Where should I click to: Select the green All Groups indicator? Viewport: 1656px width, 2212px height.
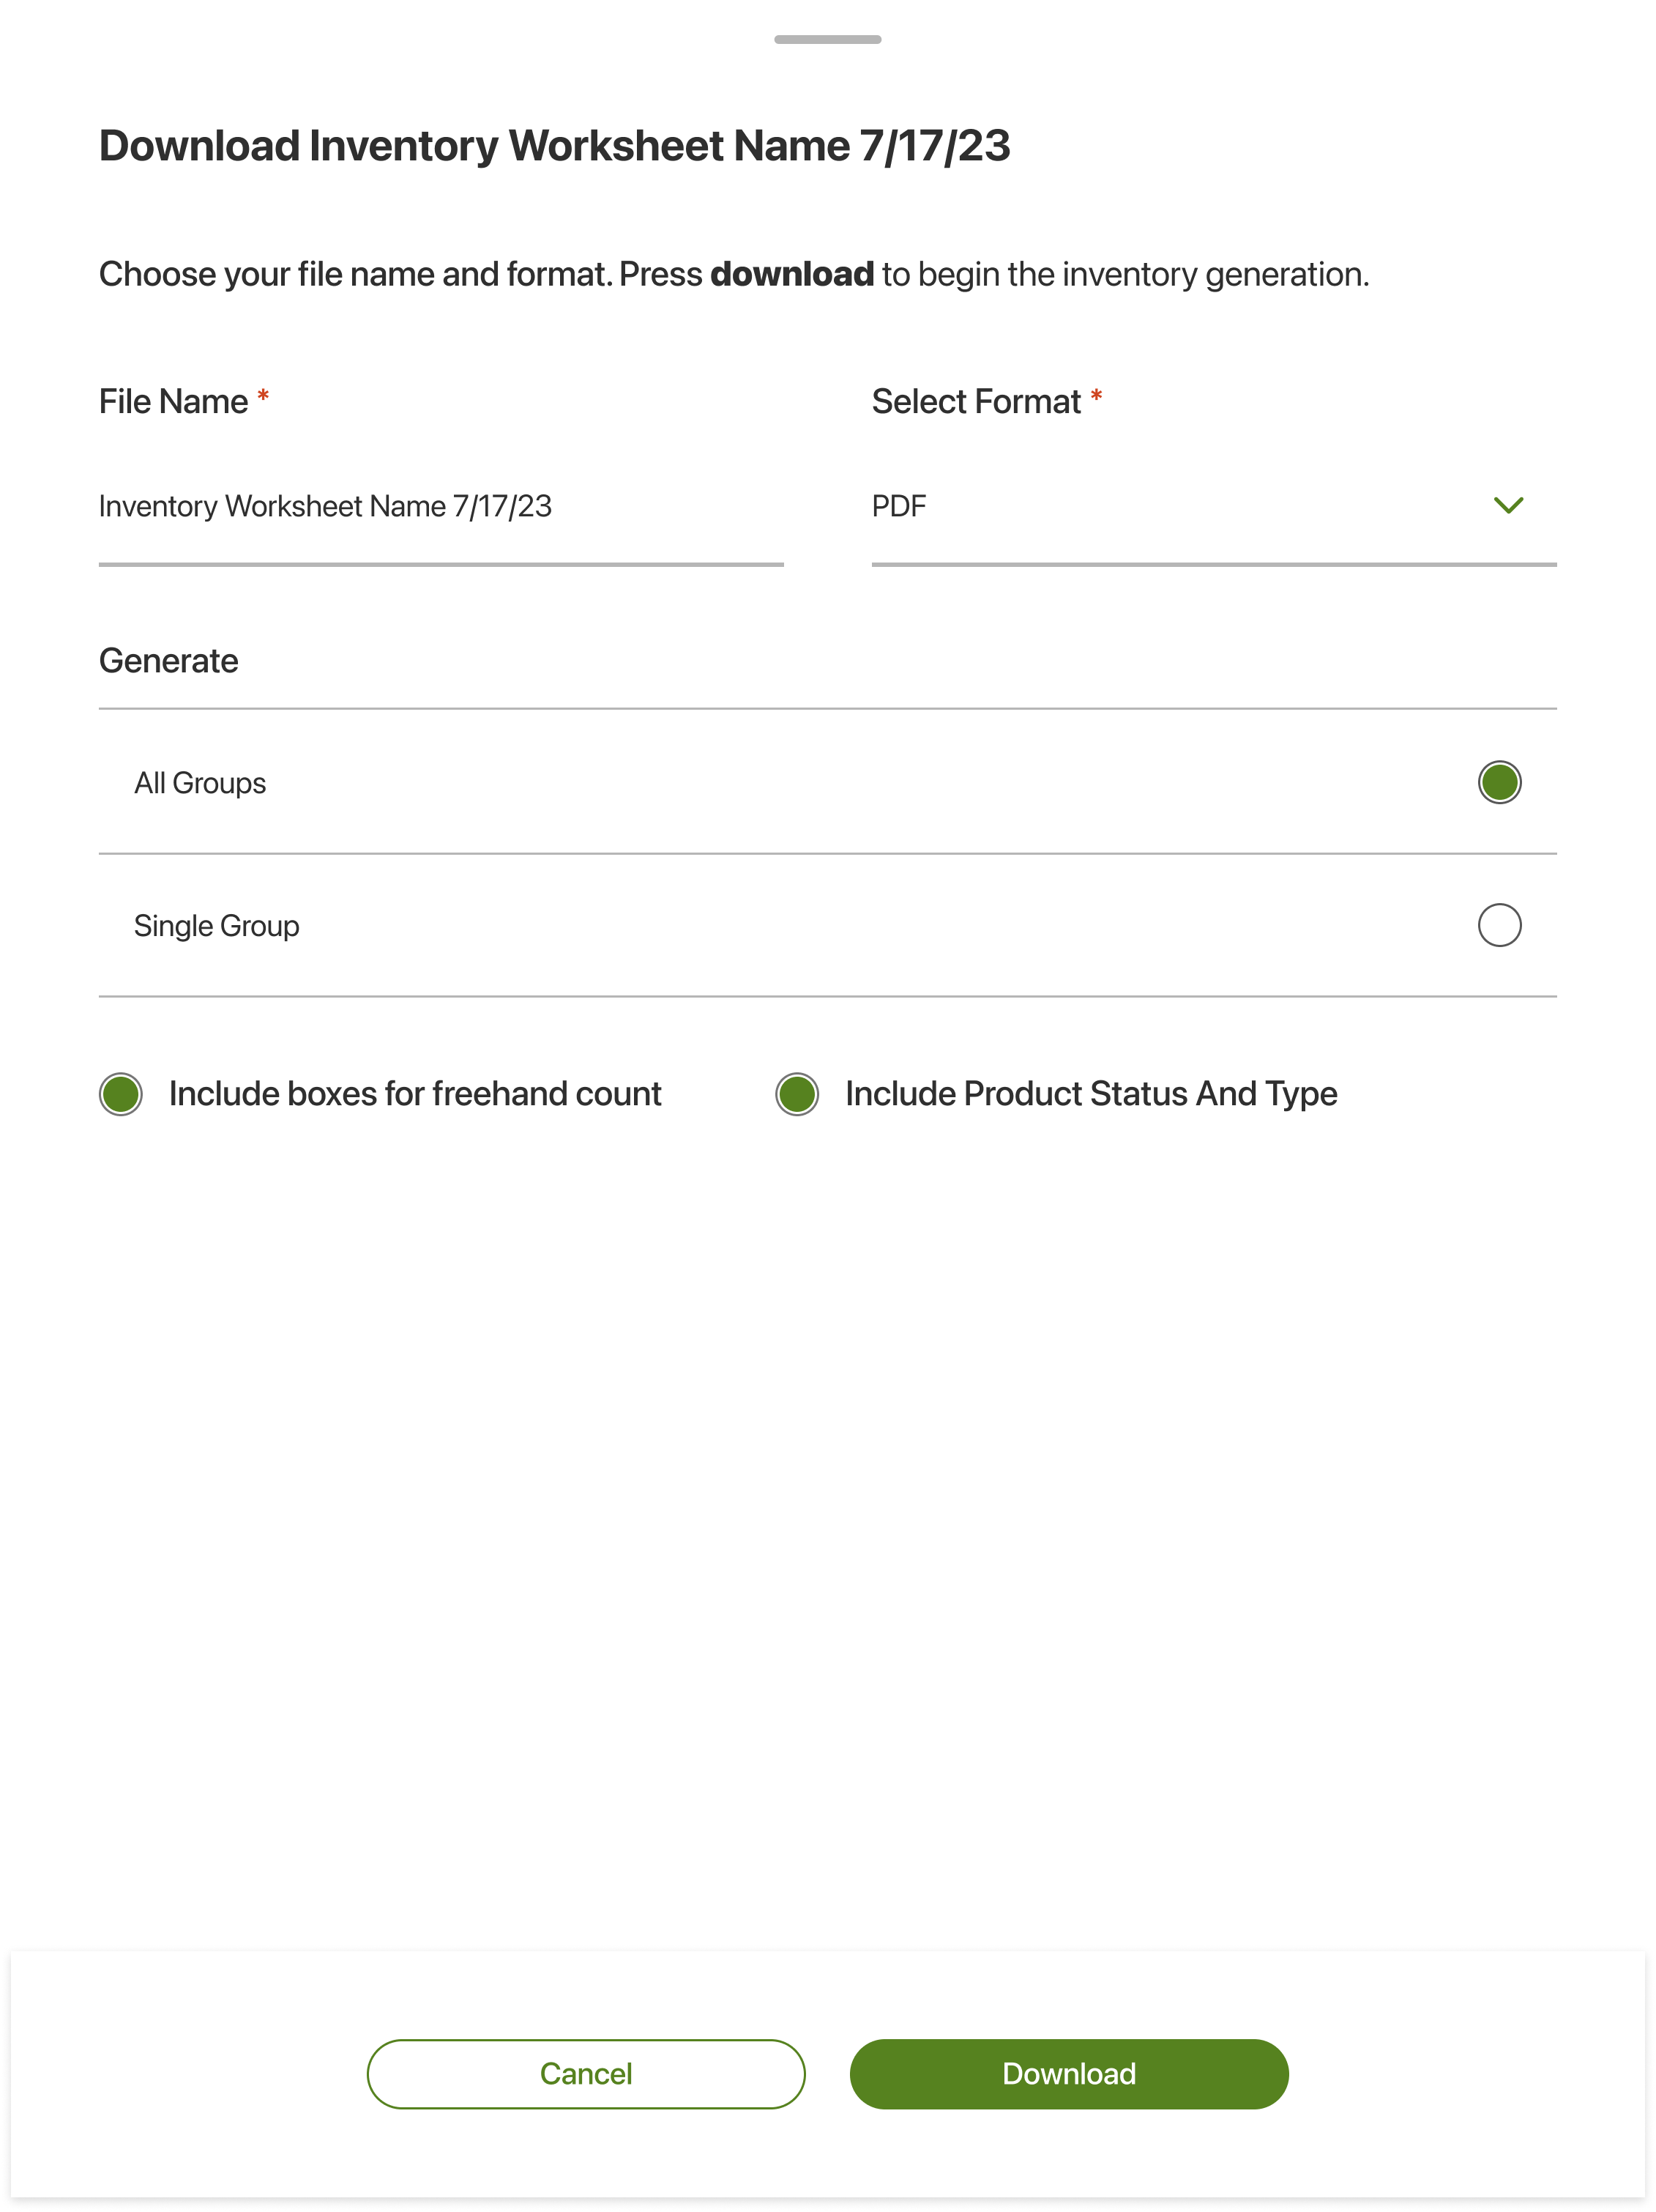coord(1498,783)
